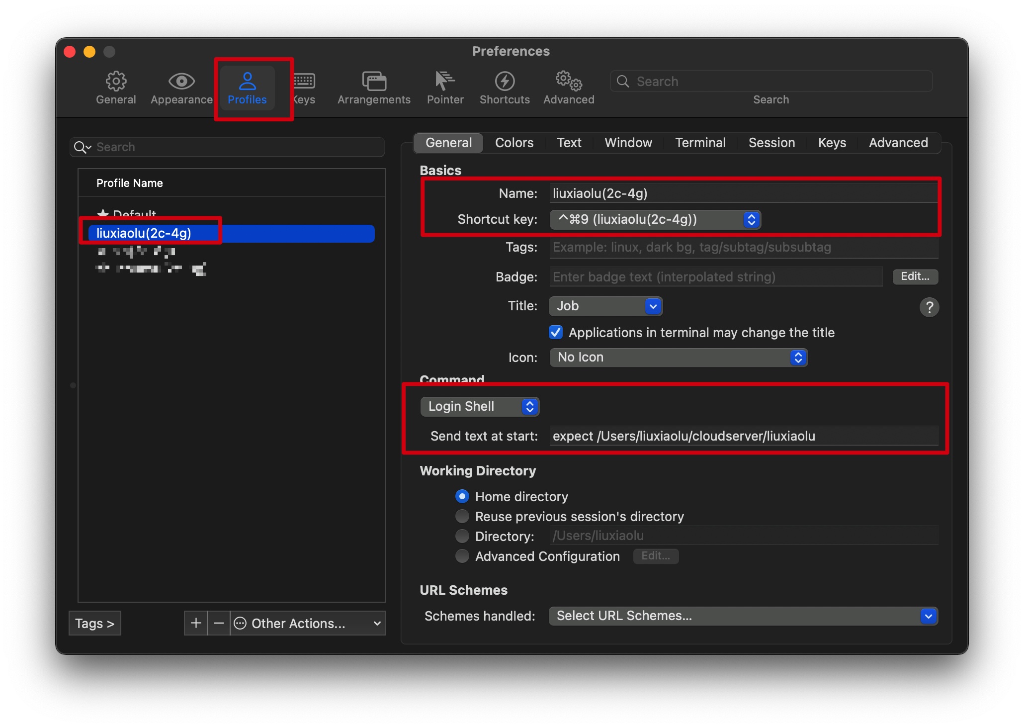Open the Icon dropdown showing No Icon
The height and width of the screenshot is (728, 1024).
tap(678, 357)
